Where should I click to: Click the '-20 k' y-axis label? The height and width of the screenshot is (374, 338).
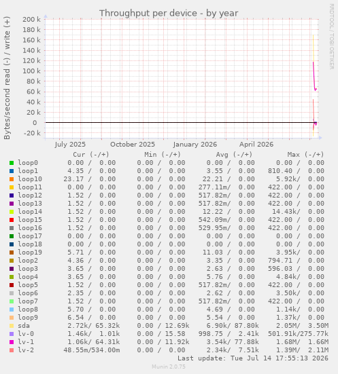32,133
